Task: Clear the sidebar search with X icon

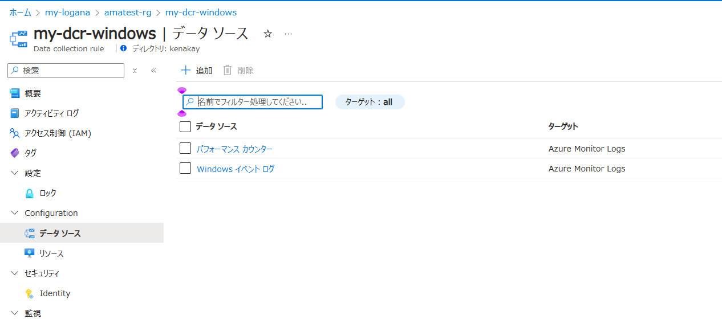Action: coord(135,71)
